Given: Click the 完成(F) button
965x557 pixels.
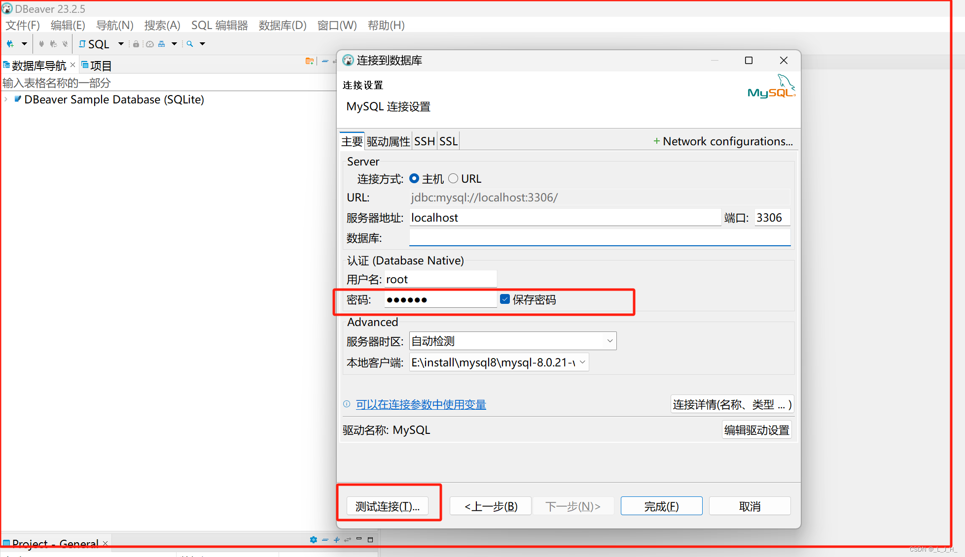Looking at the screenshot, I should pyautogui.click(x=661, y=506).
